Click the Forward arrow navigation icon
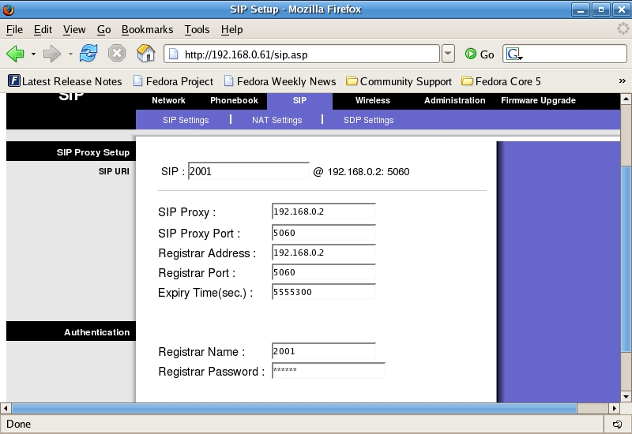 point(51,54)
